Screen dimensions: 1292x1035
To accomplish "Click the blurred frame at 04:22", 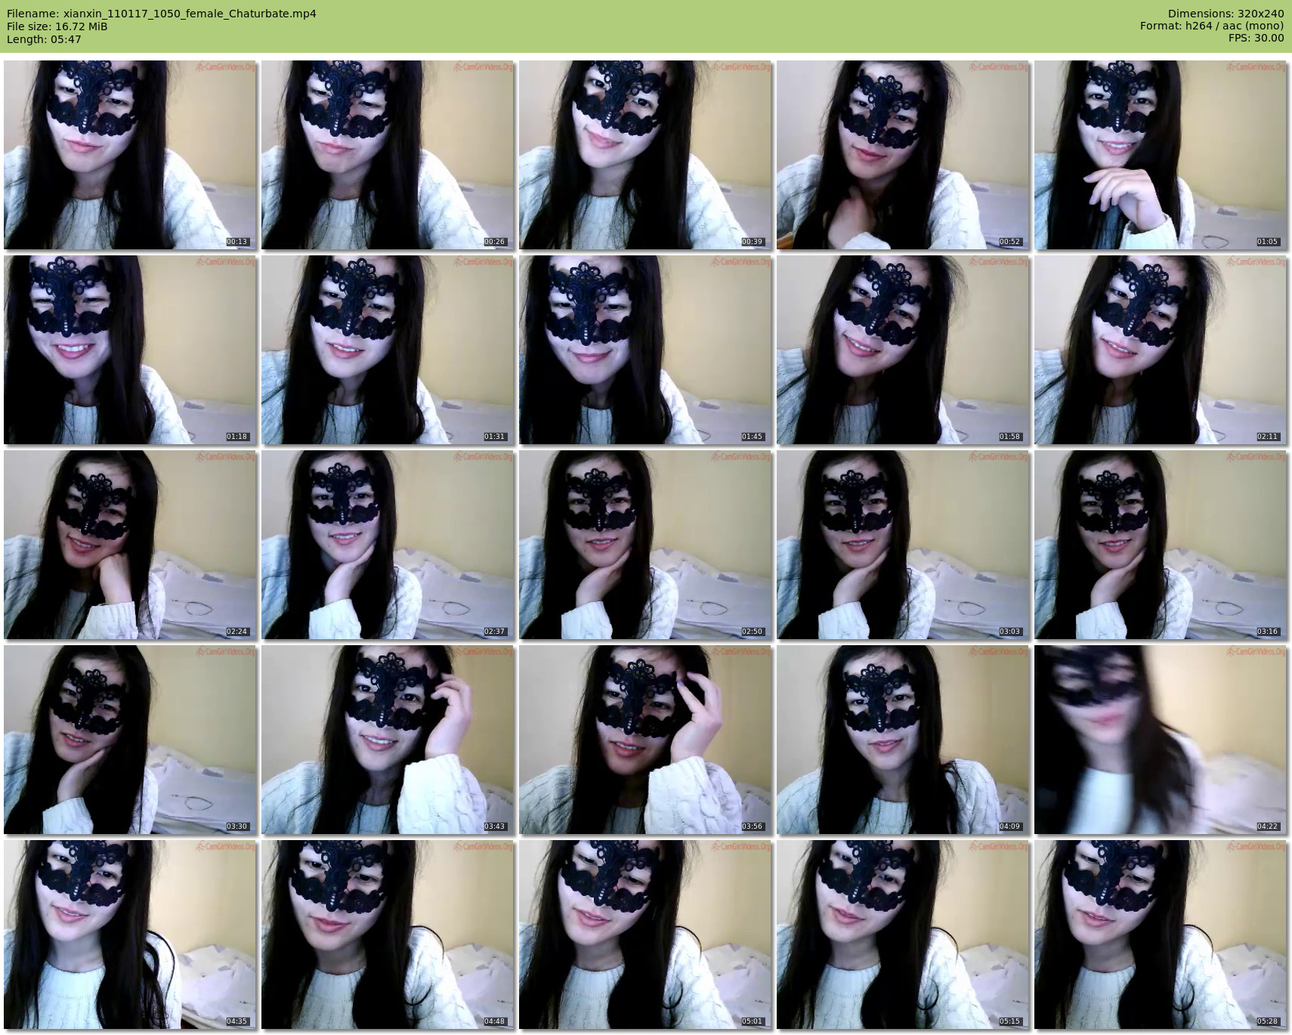I will coord(1161,740).
